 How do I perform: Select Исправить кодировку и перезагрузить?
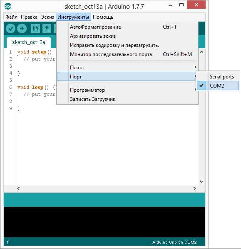point(127,45)
